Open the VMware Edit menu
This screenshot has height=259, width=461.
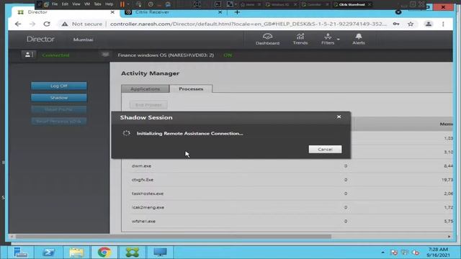click(65, 4)
